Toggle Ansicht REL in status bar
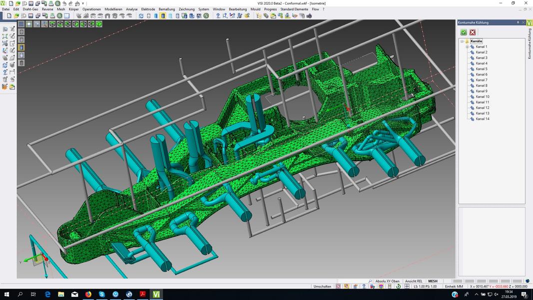This screenshot has height=300, width=533. (413, 281)
